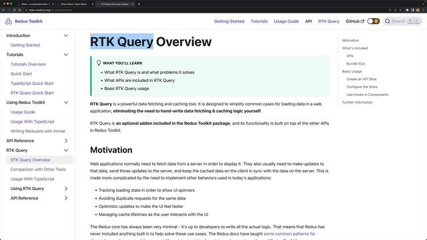Open Quick Start in the sidebar
Image resolution: width=427 pixels, height=240 pixels.
[21, 74]
